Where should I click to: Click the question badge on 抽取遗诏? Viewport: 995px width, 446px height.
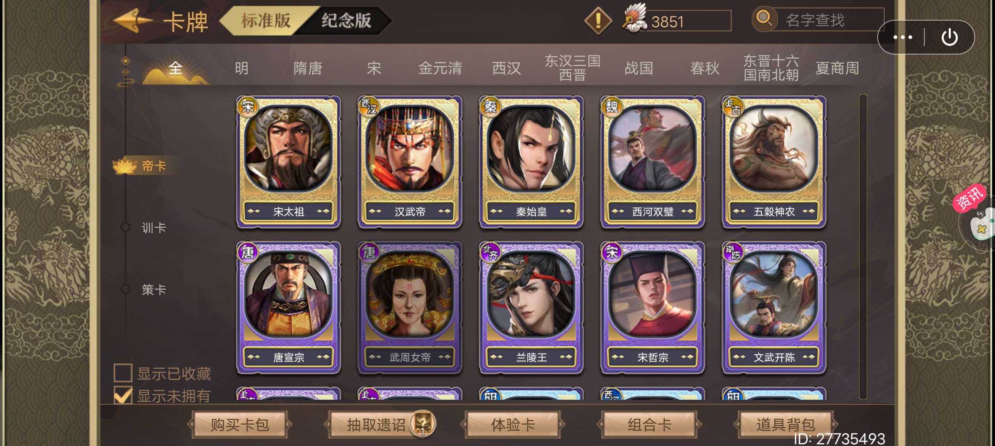coord(423,423)
